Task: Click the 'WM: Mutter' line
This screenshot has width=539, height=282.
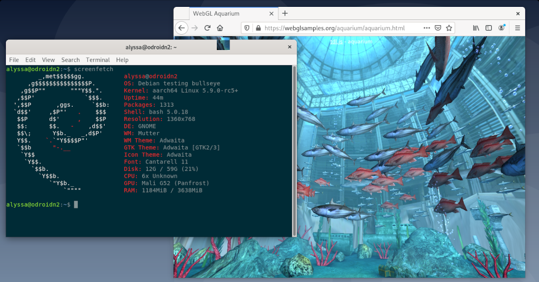Action: [x=142, y=133]
